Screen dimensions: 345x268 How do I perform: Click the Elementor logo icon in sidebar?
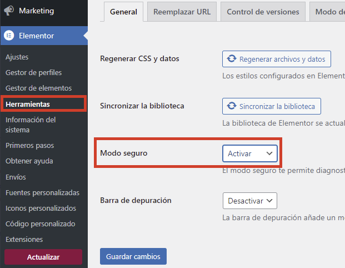pyautogui.click(x=9, y=36)
